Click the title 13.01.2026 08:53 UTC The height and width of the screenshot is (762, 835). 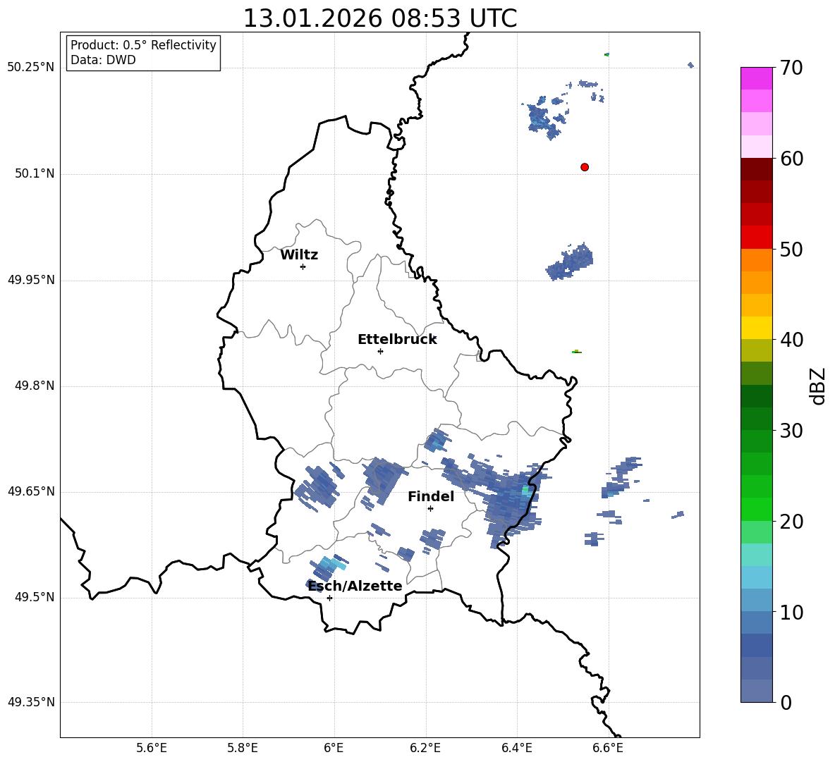[379, 18]
